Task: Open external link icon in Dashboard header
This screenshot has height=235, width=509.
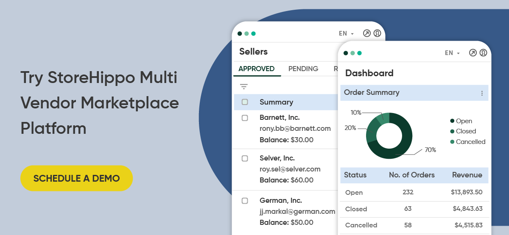Action: pos(473,53)
